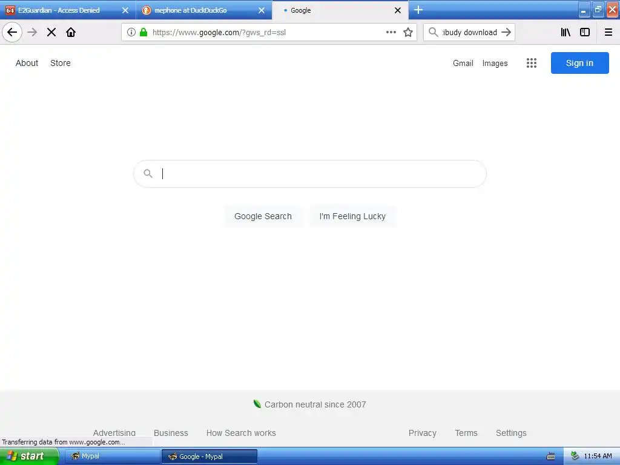Open the Google apps grid
Viewport: 620px width, 465px height.
click(x=532, y=63)
